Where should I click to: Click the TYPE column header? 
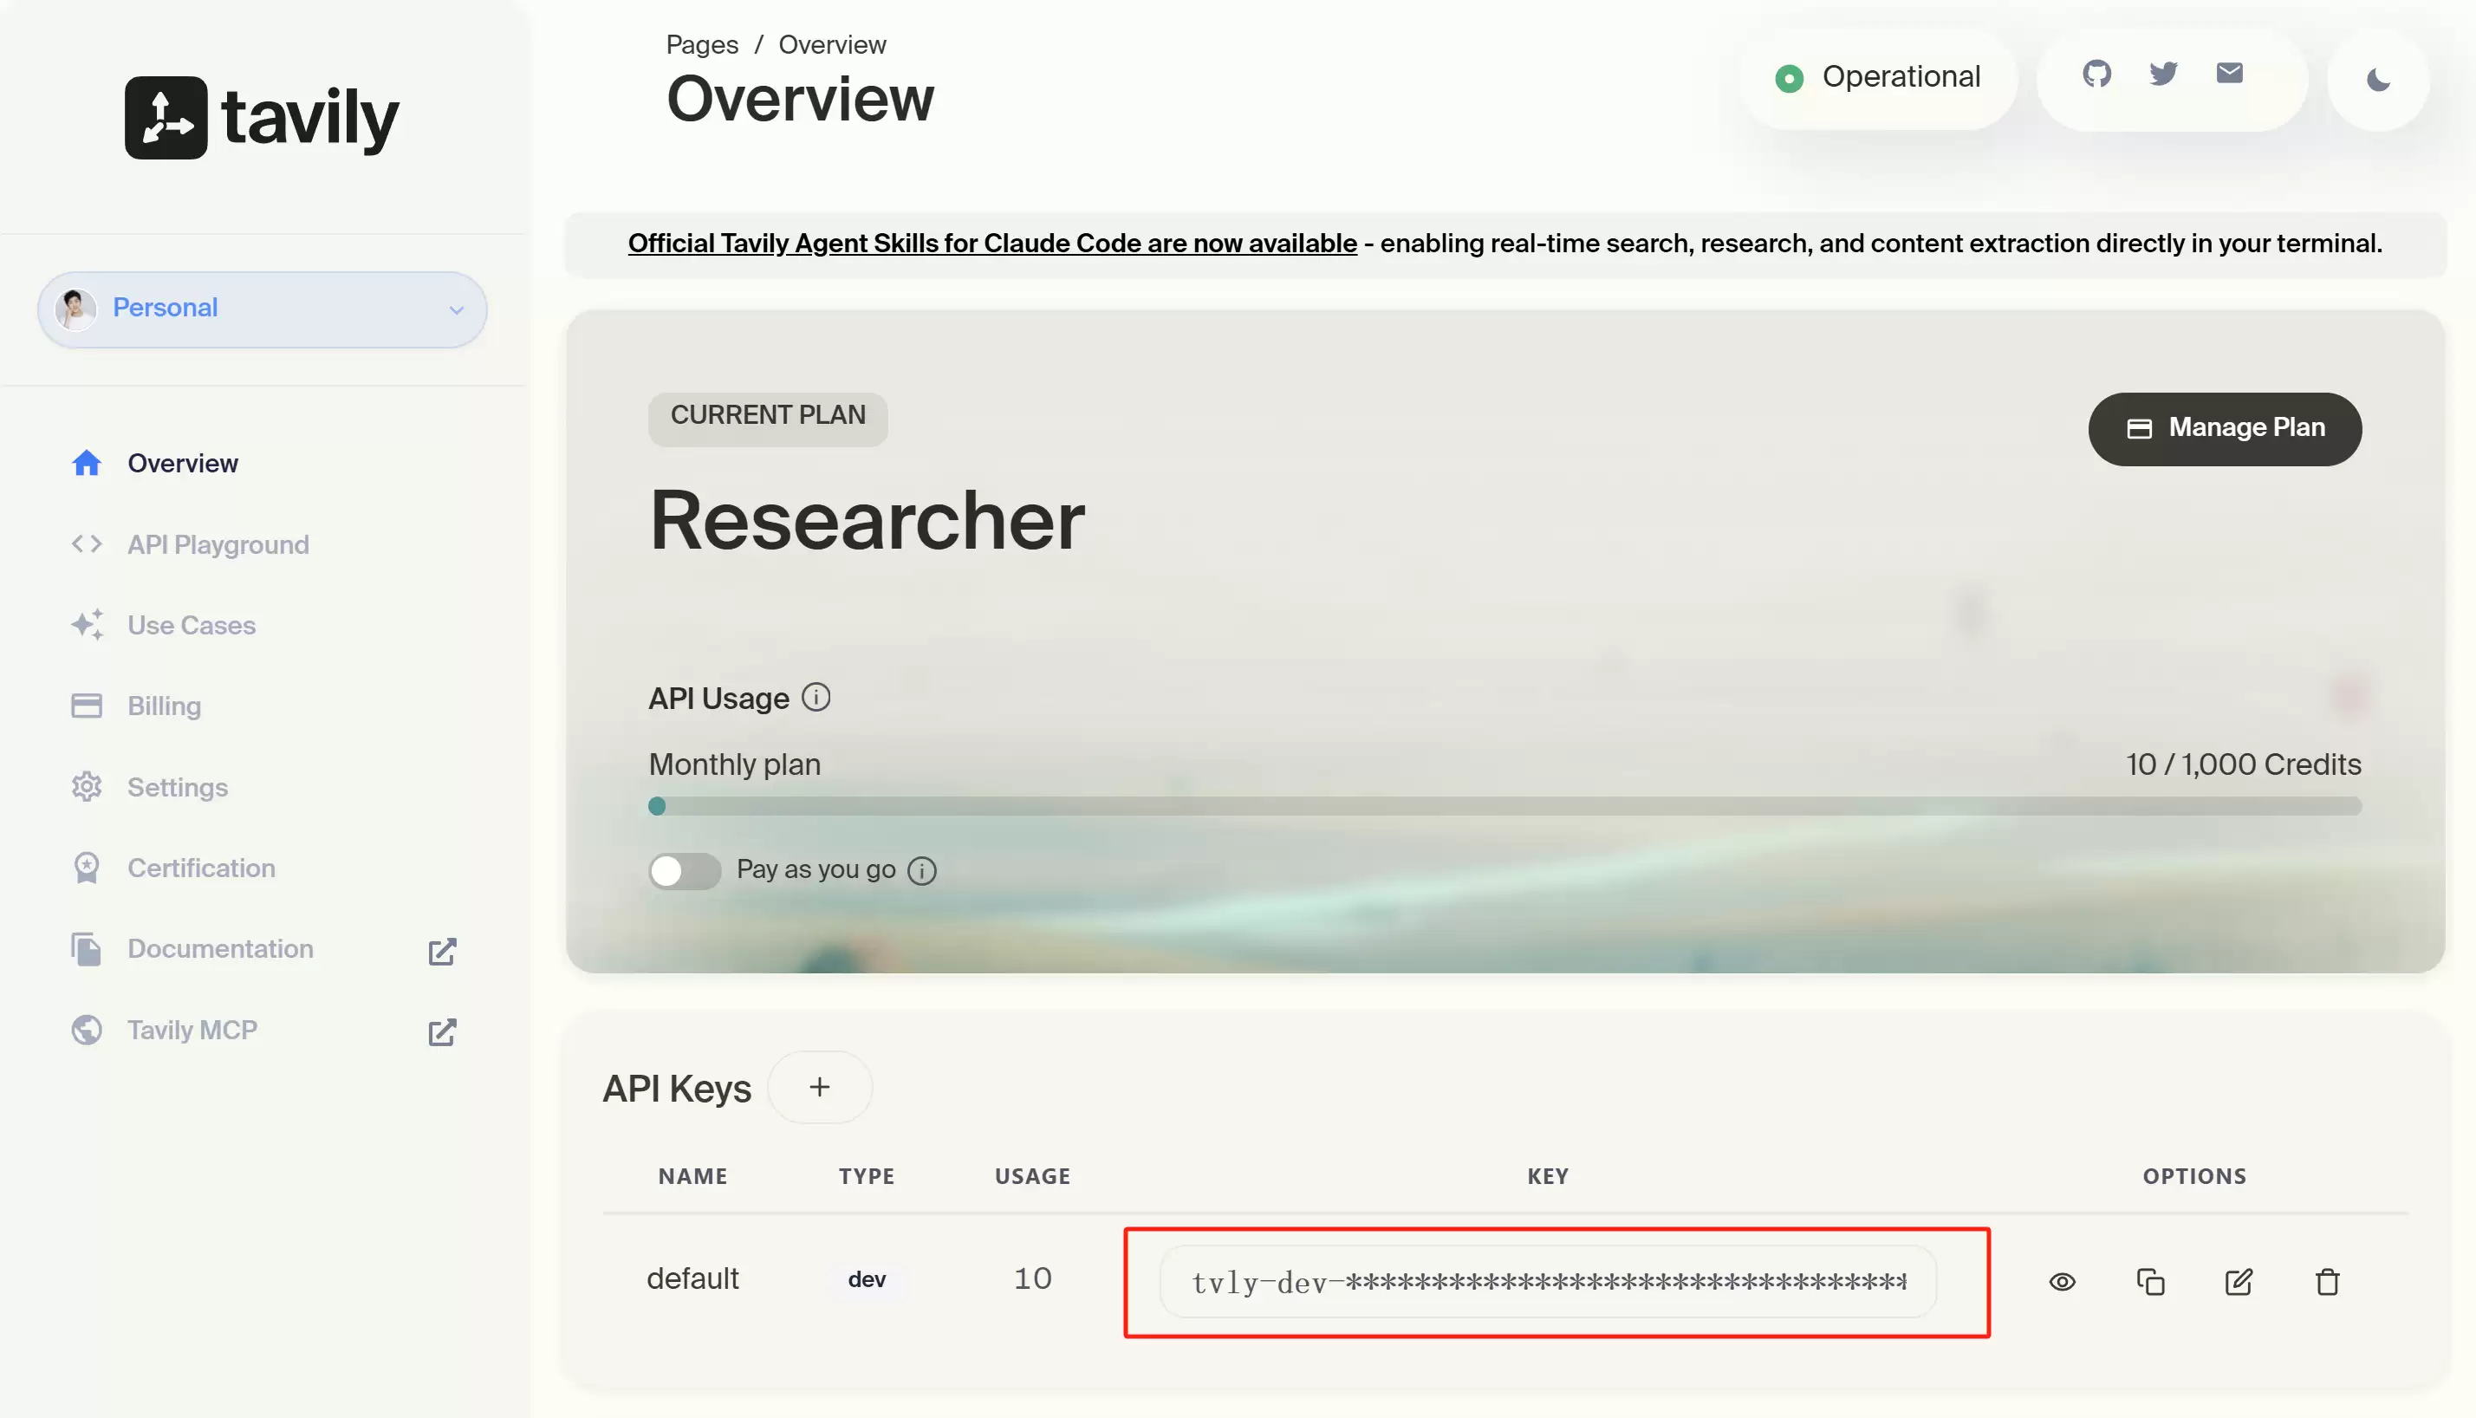[867, 1176]
